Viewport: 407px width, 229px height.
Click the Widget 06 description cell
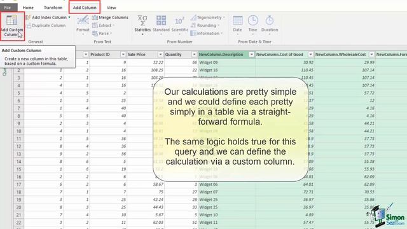(x=226, y=184)
